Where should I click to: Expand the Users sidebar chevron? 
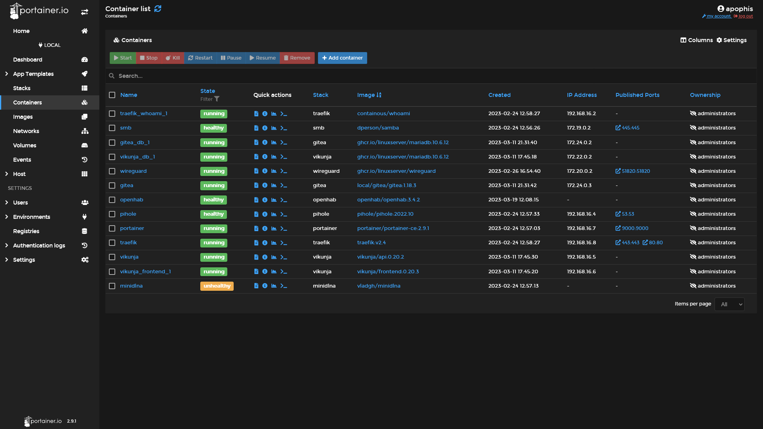6,203
